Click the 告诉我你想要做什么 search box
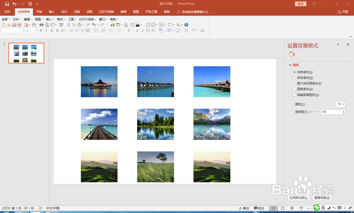The image size is (354, 213). pyautogui.click(x=193, y=12)
